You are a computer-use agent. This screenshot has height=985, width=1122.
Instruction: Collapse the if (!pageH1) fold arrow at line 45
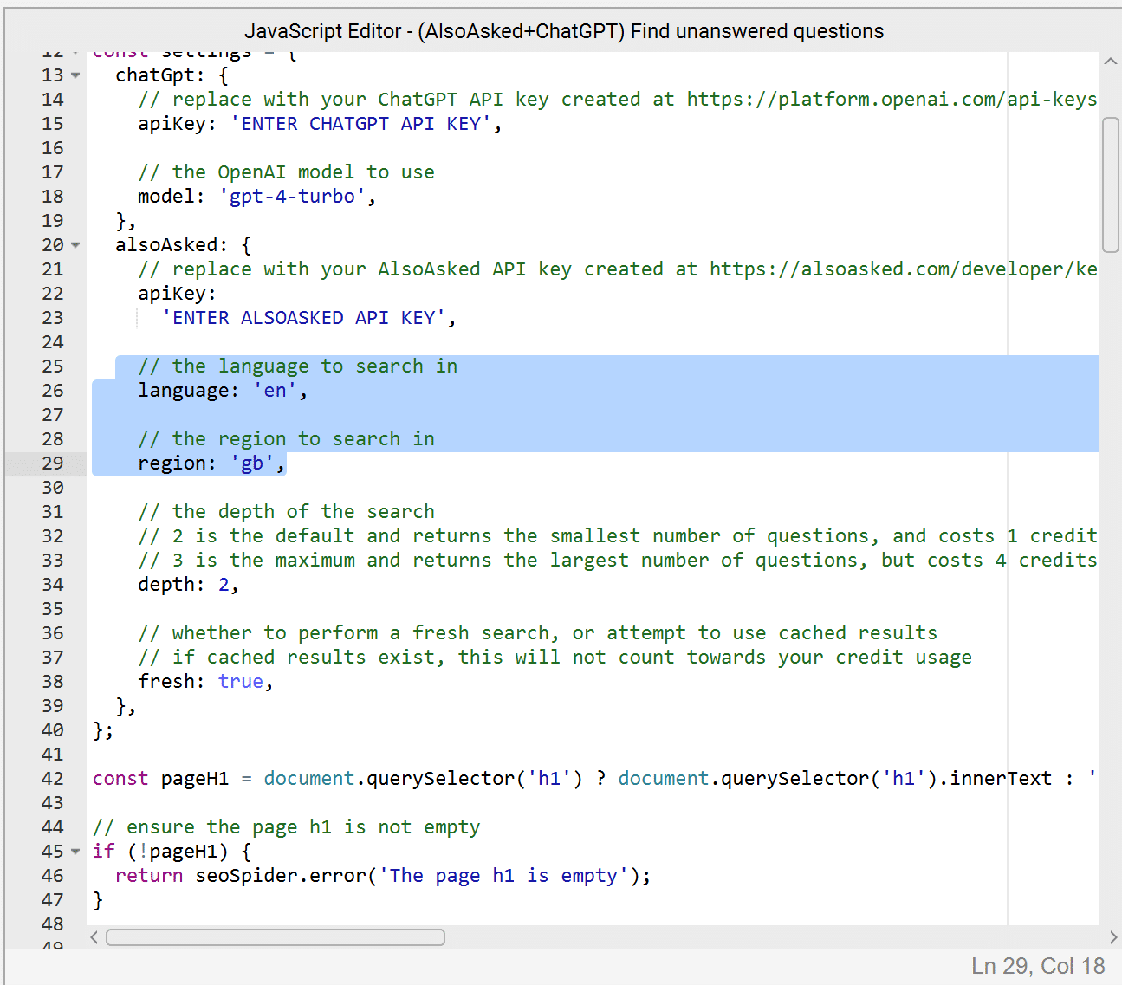tap(75, 852)
